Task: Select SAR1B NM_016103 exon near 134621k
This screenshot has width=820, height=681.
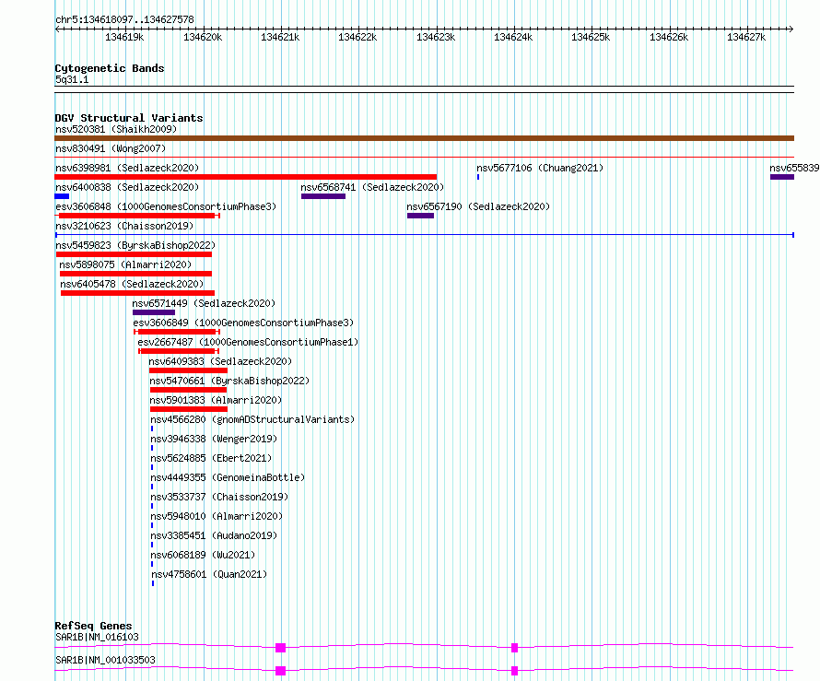Action: pyautogui.click(x=281, y=648)
